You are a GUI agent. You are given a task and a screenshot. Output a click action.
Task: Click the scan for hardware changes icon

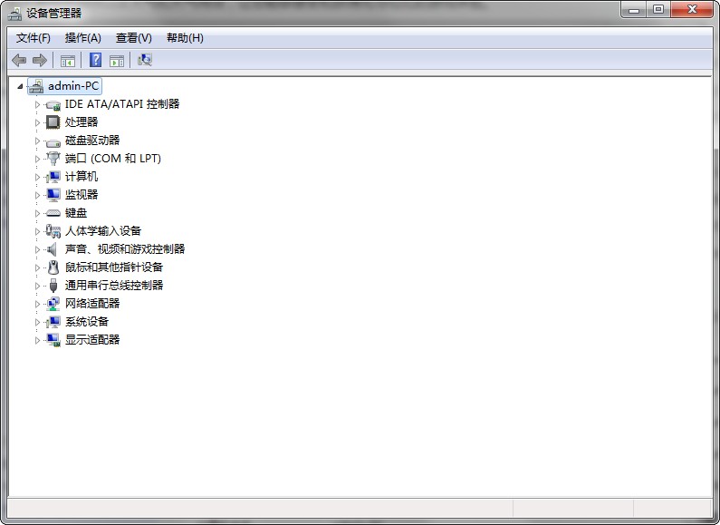tap(145, 60)
